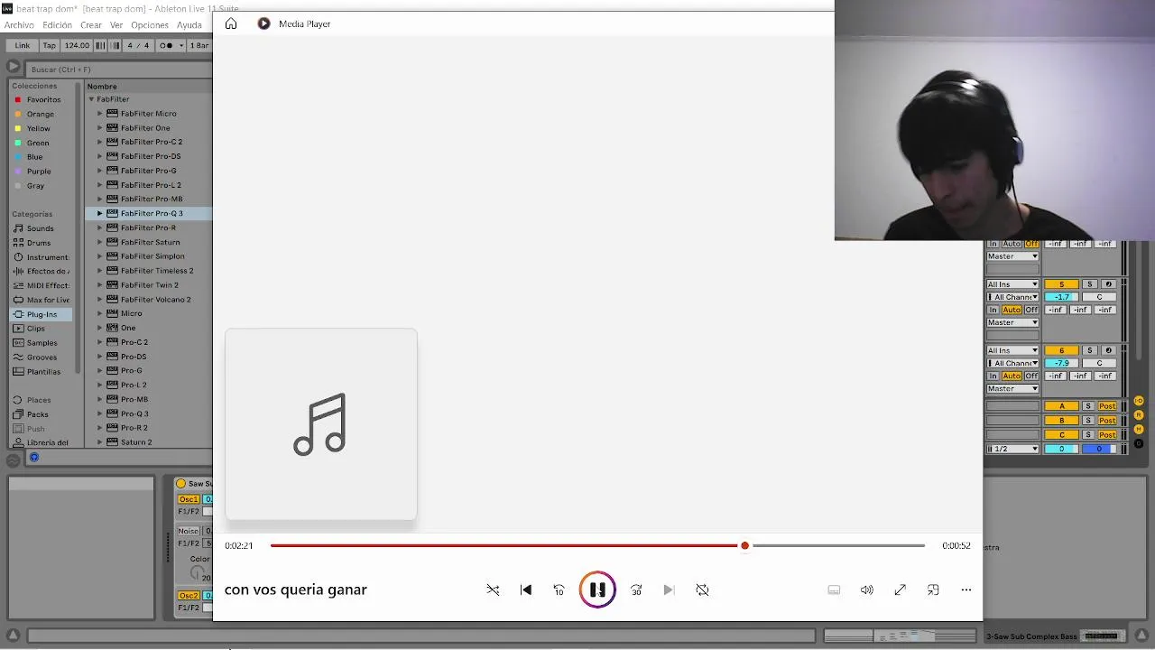The height and width of the screenshot is (650, 1155).
Task: Click the Link button in Ableton
Action: (23, 45)
